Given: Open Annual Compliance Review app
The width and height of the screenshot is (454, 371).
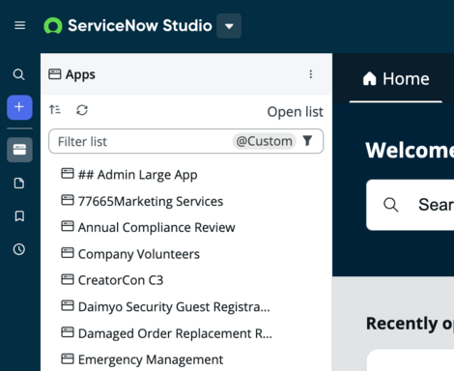Looking at the screenshot, I should click(148, 227).
